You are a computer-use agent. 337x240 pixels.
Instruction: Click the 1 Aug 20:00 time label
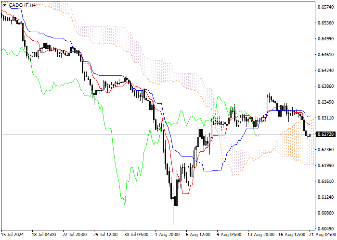point(168,235)
